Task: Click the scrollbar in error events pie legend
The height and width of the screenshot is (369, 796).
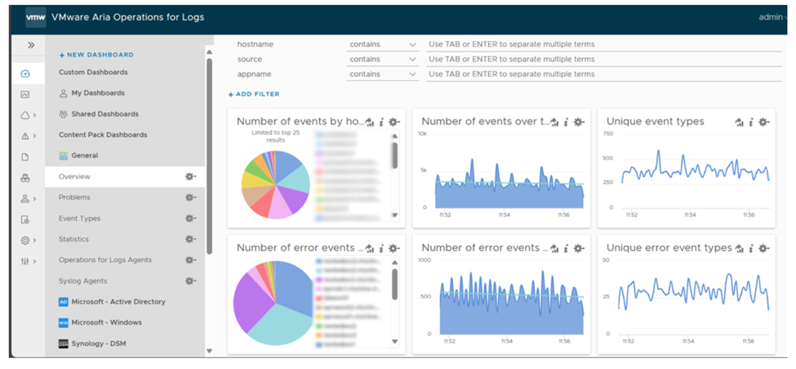Action: coord(395,284)
